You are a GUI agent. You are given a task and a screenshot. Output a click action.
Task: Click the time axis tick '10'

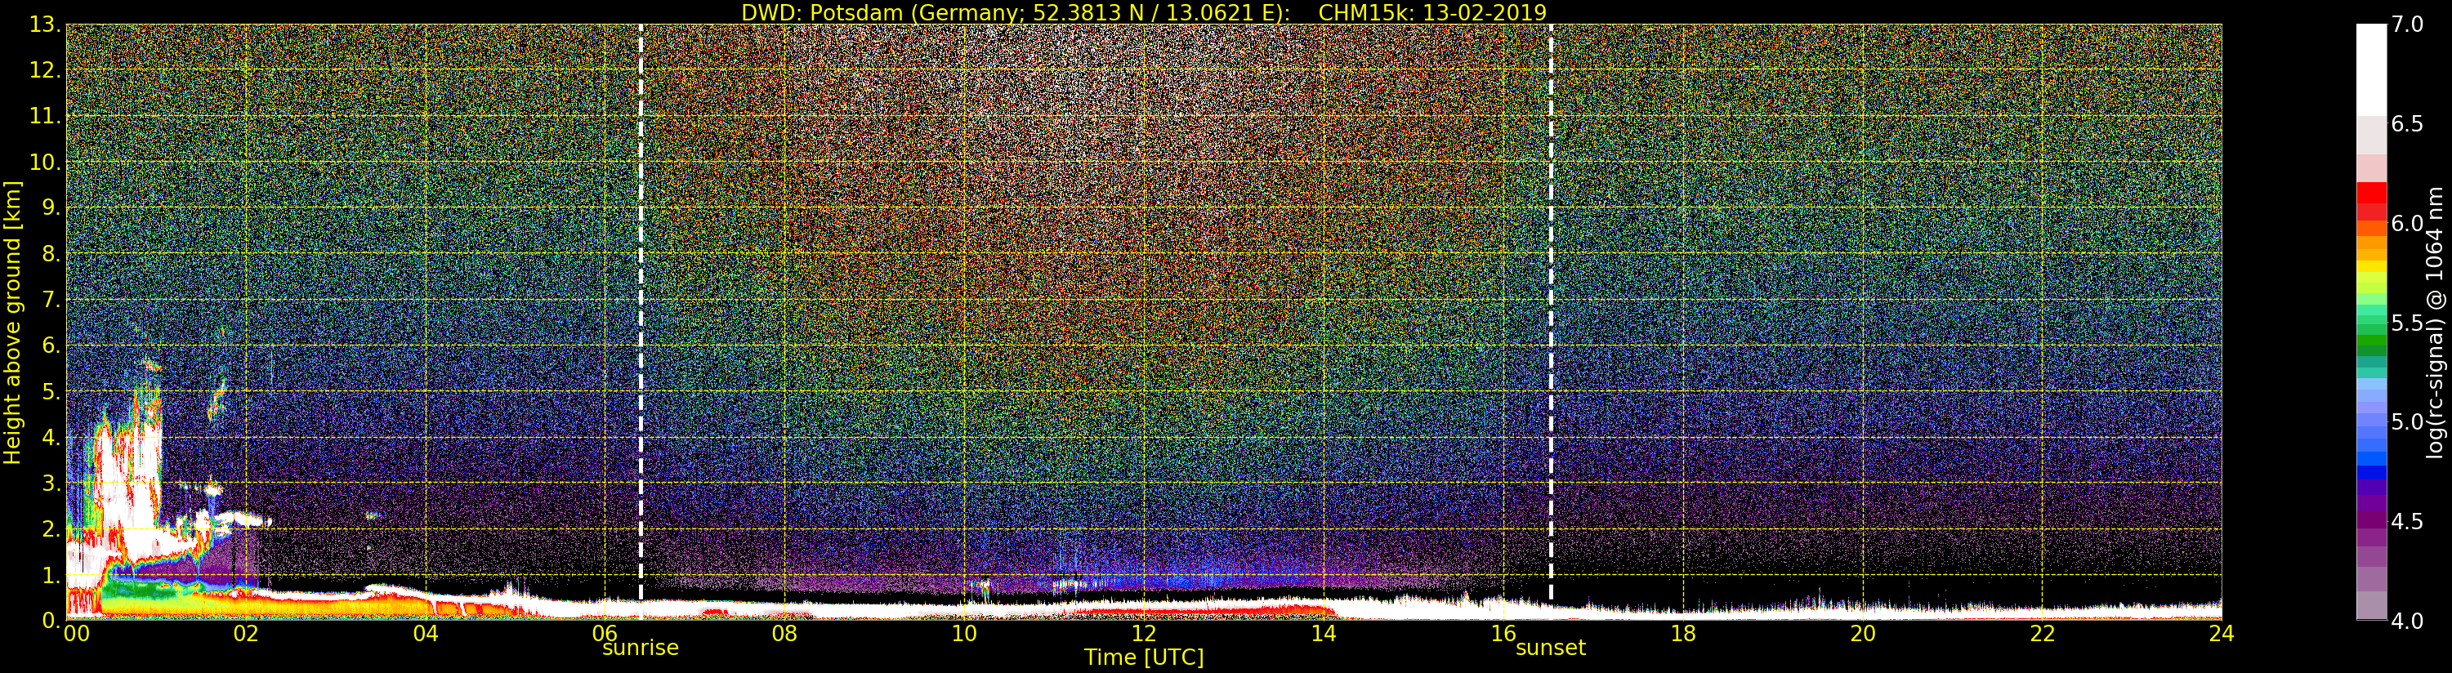pos(964,633)
